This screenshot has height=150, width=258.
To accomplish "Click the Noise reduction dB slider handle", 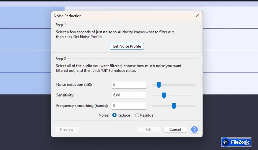I will [x=159, y=85].
